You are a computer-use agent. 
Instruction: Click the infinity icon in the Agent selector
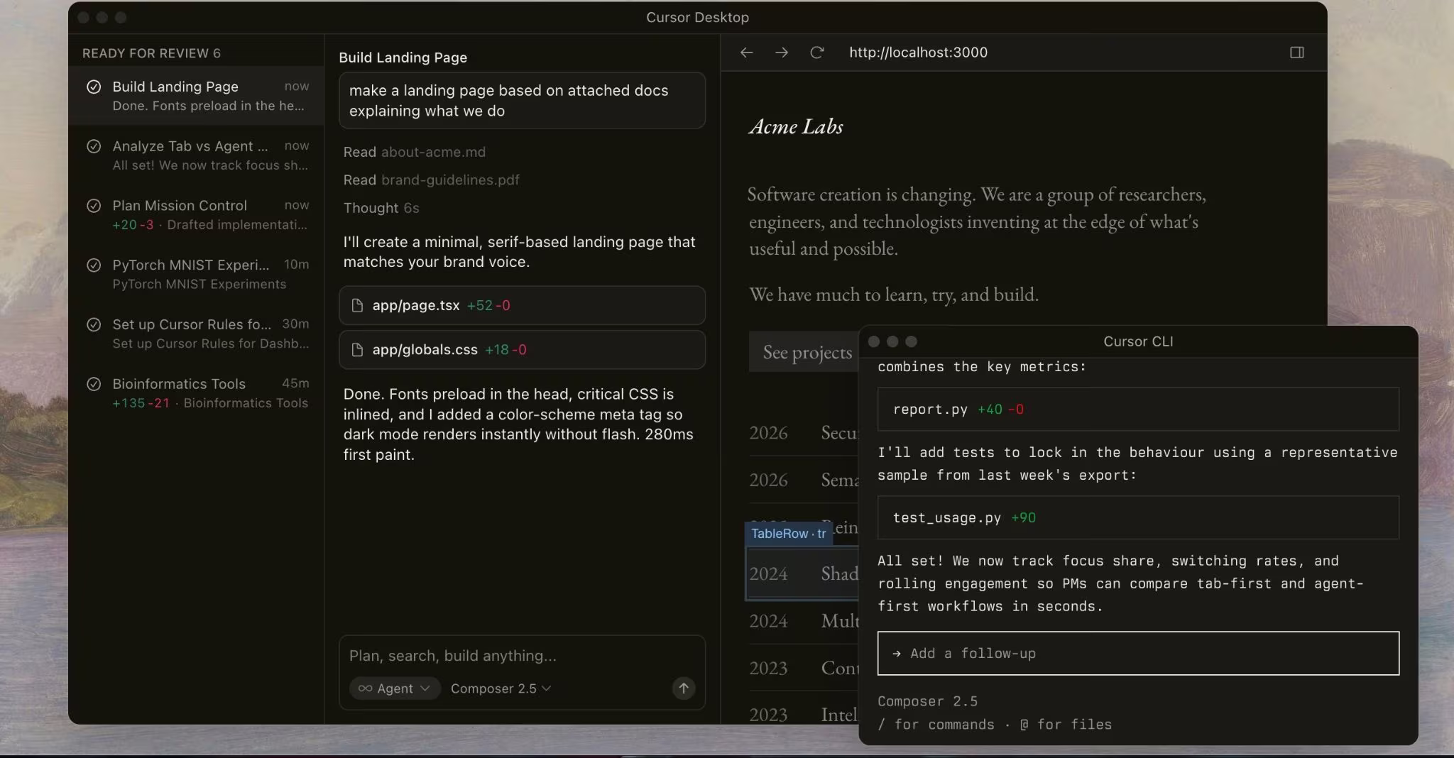pos(365,688)
